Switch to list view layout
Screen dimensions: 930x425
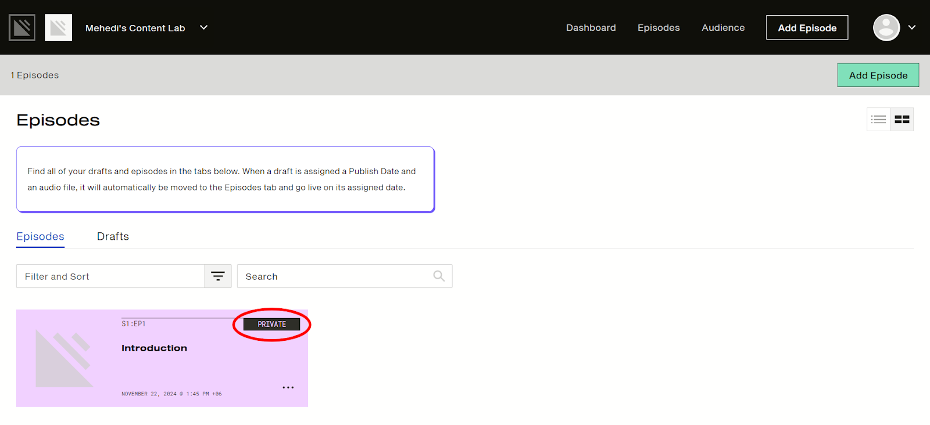pyautogui.click(x=878, y=120)
